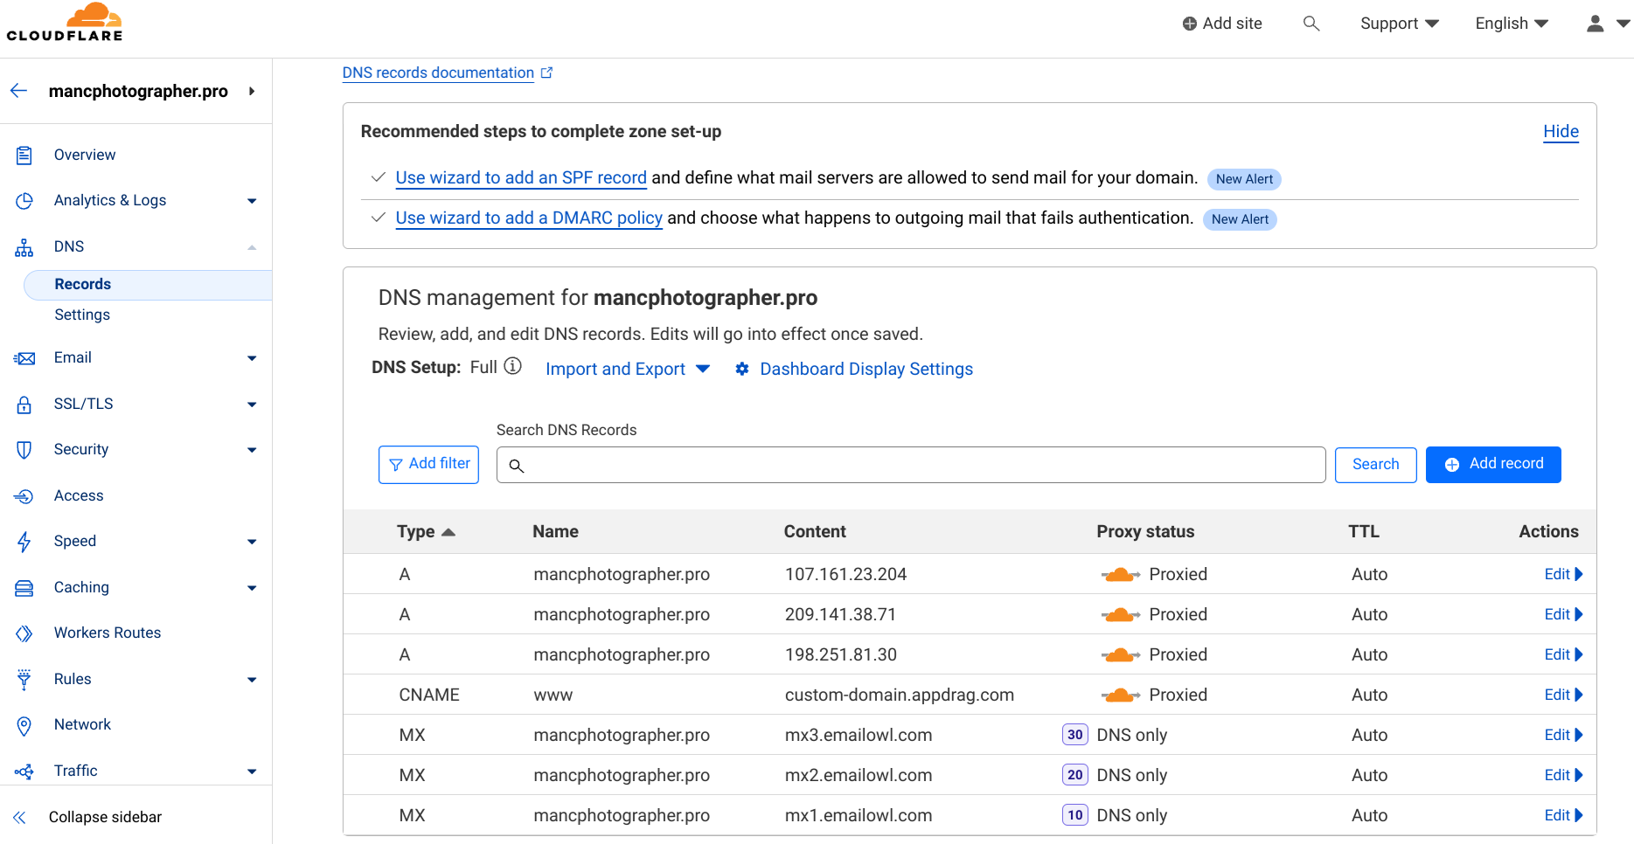Image resolution: width=1634 pixels, height=844 pixels.
Task: Click the DNS network icon in sidebar
Action: [x=24, y=247]
